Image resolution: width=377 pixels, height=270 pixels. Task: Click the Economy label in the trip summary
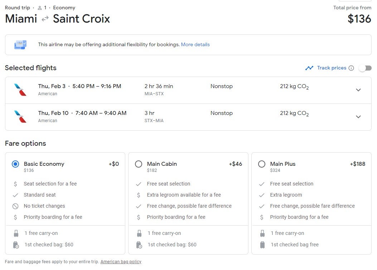[x=64, y=8]
